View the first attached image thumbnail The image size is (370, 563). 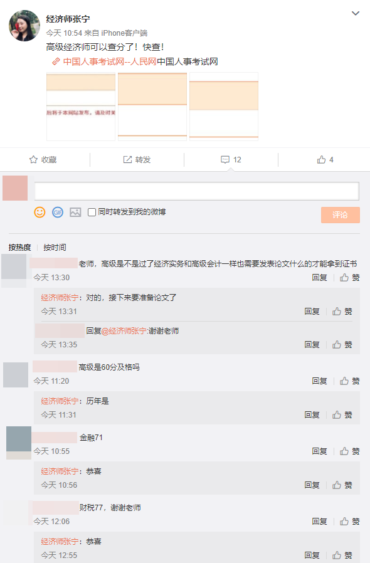coord(81,107)
